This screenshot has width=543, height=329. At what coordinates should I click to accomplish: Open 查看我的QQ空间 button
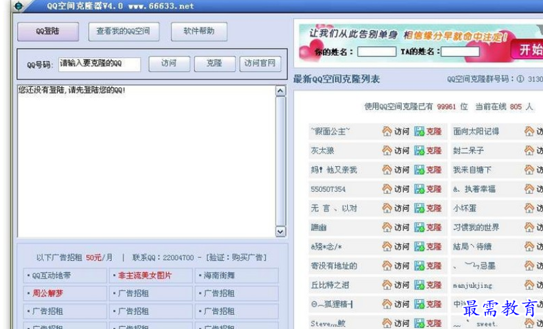pos(124,32)
